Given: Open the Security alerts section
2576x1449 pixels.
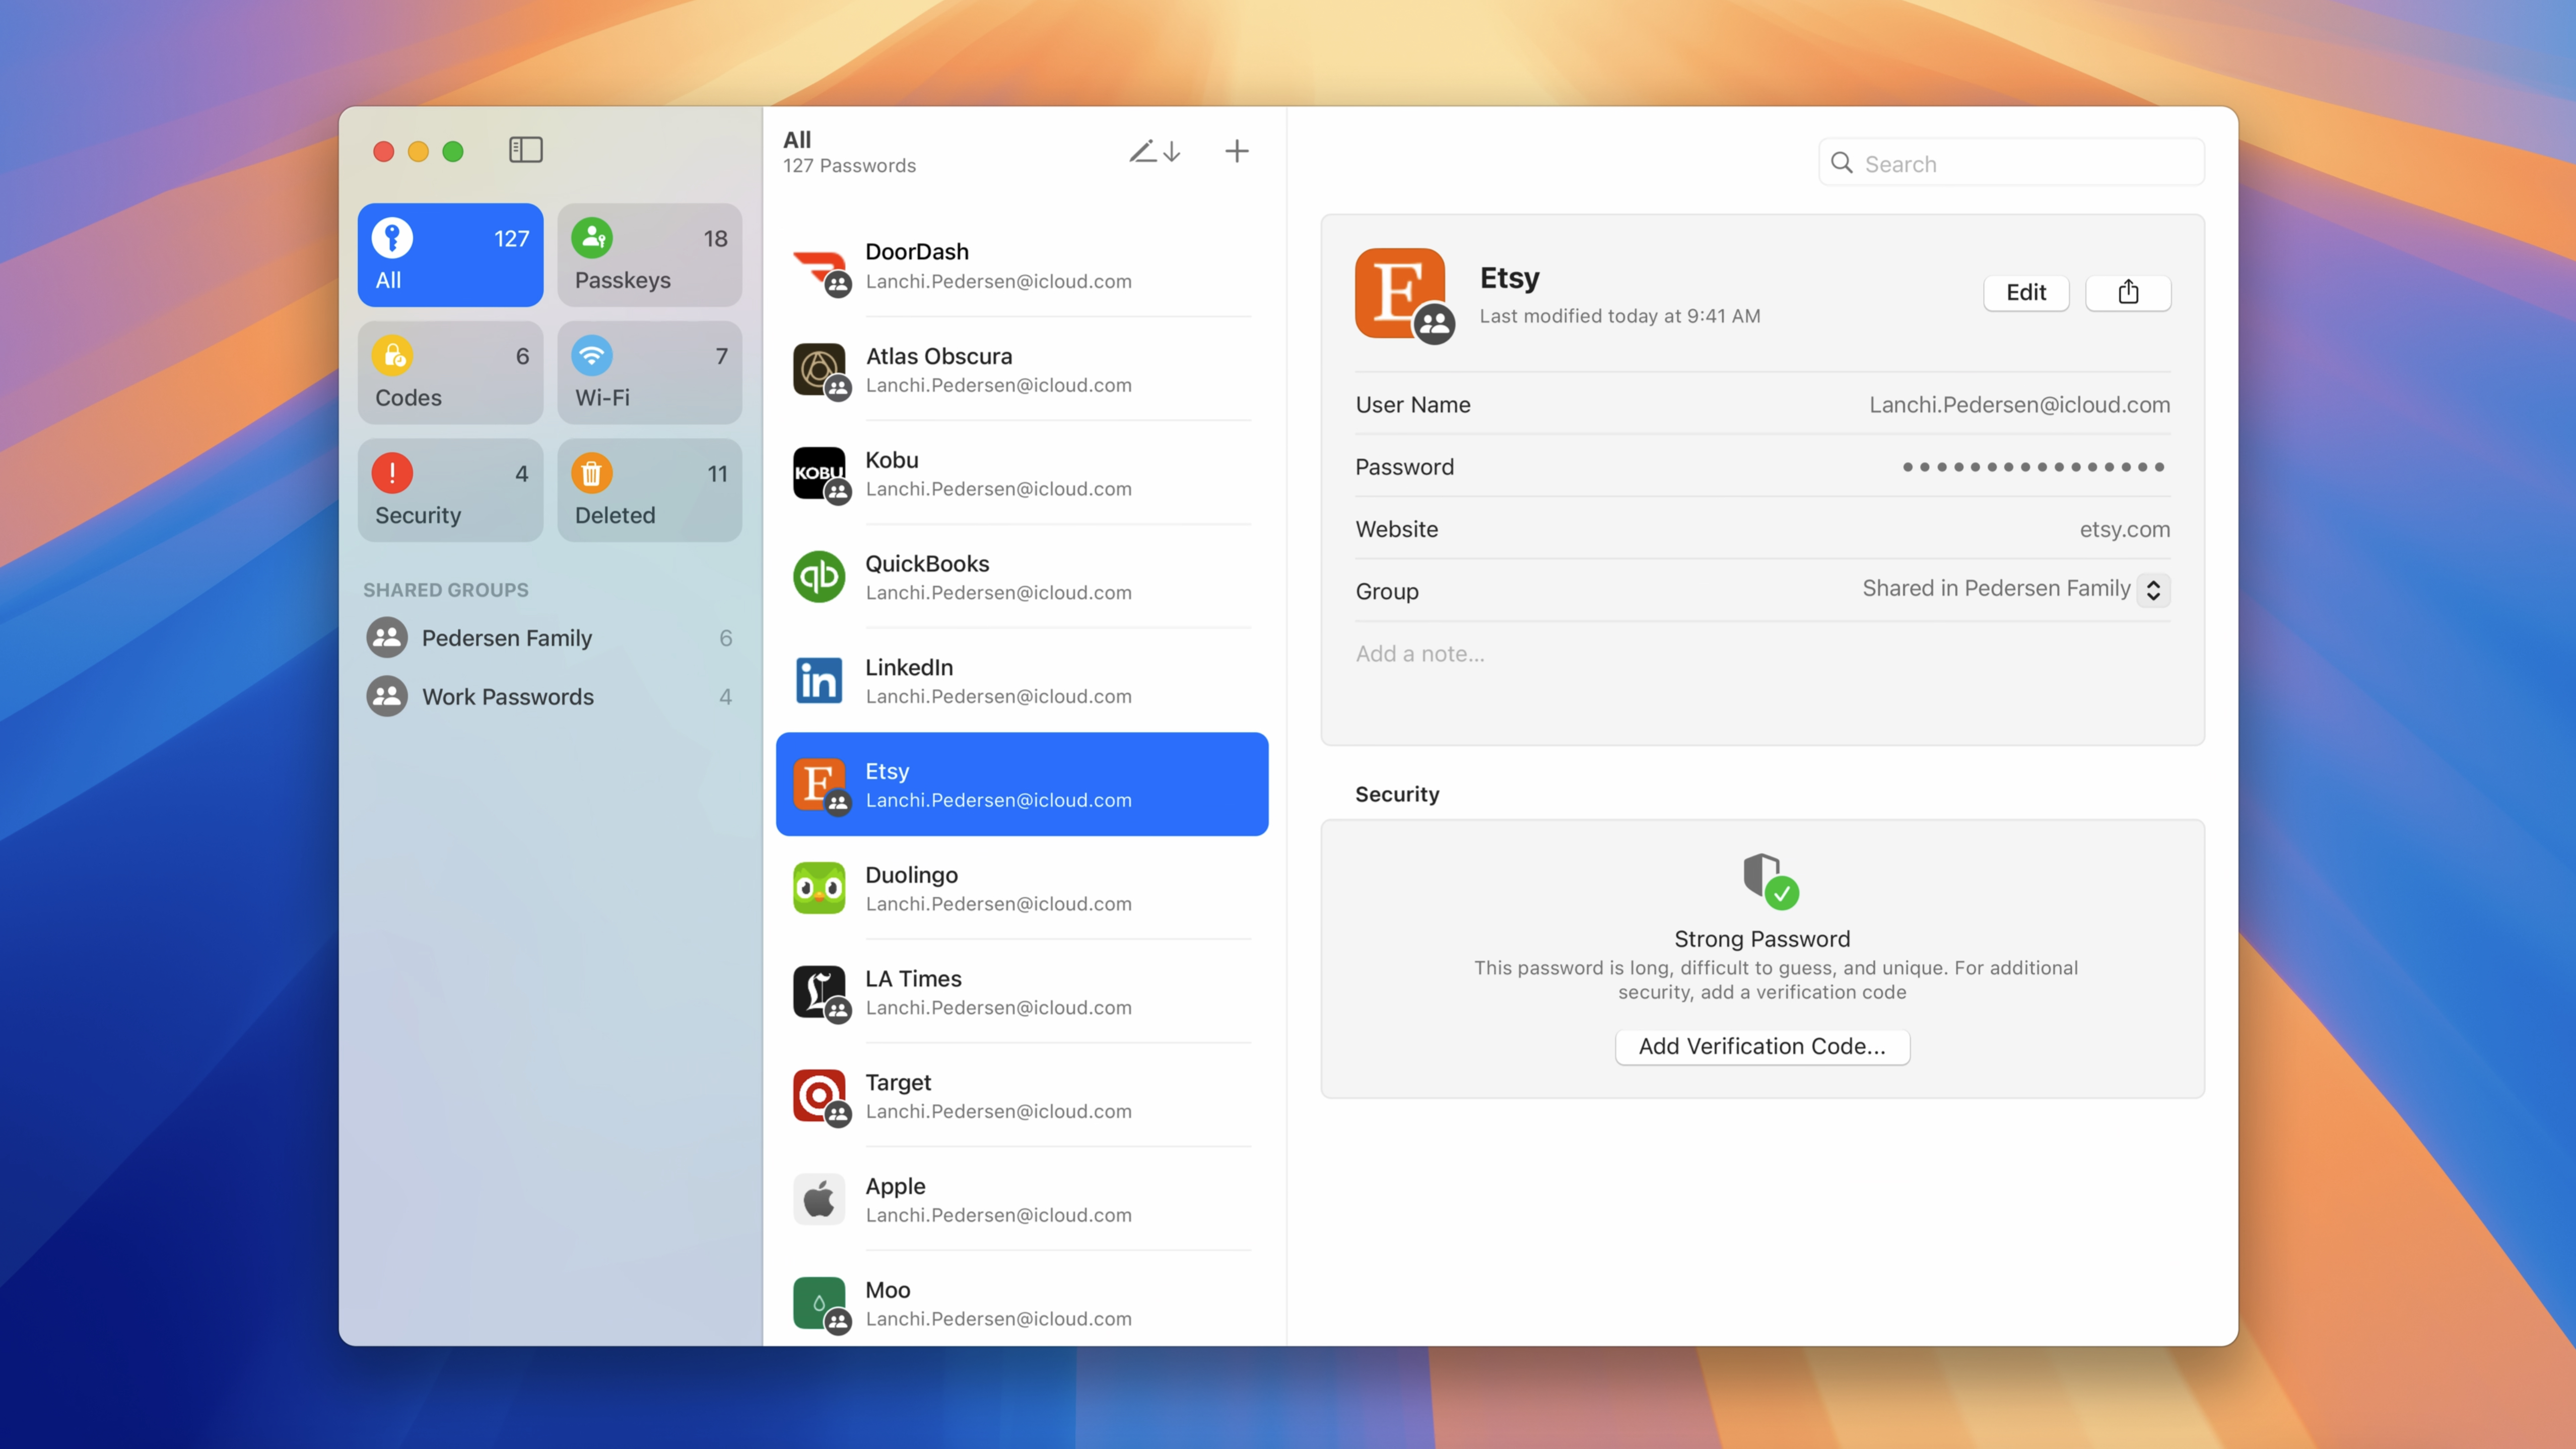Looking at the screenshot, I should [x=448, y=490].
